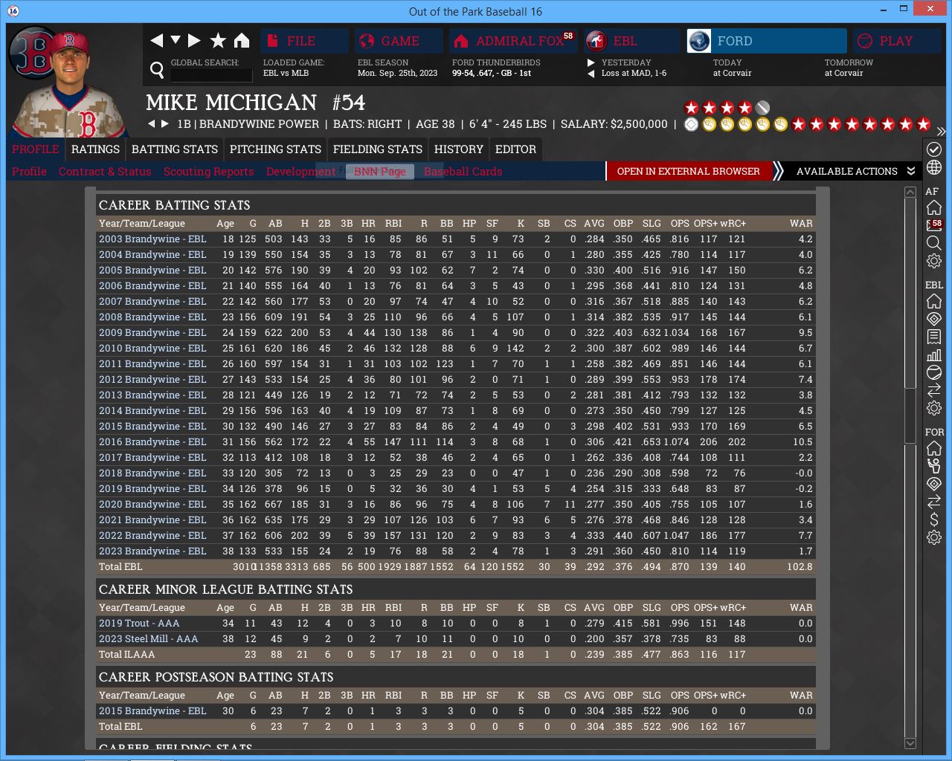This screenshot has height=761, width=952.
Task: Click the home icon in top navigation
Action: pyautogui.click(x=242, y=41)
